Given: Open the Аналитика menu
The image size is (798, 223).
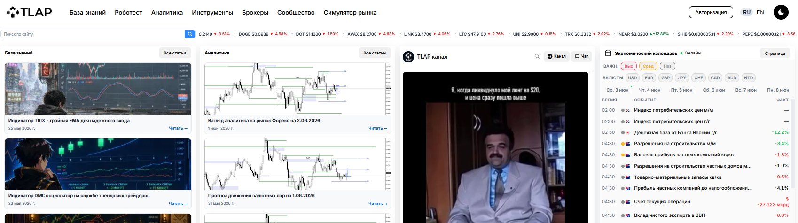Looking at the screenshot, I should (x=167, y=13).
